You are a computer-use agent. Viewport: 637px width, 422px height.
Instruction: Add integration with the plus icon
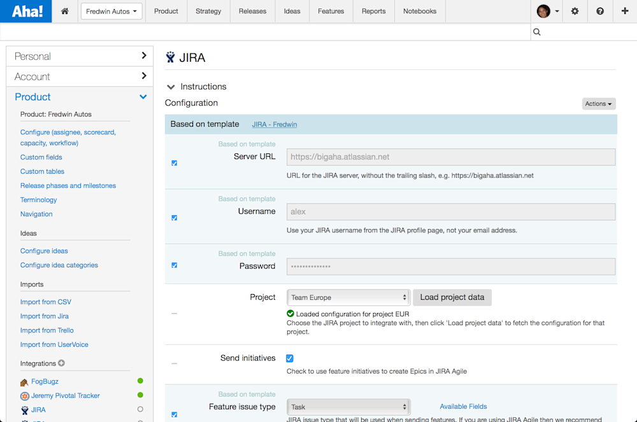(x=61, y=363)
